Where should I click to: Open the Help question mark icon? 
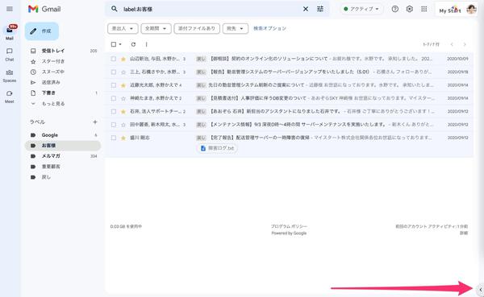tap(395, 9)
